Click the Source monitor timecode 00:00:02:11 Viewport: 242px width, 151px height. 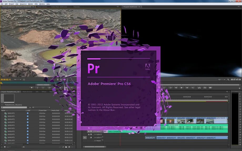point(6,80)
